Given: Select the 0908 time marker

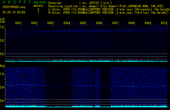Looking at the screenshot, I should 132,23.
